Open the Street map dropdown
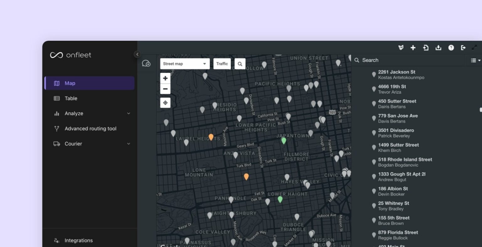 185,64
